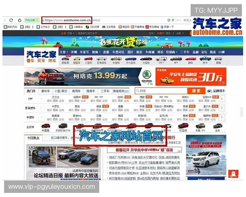This screenshot has height=197, width=246.
Task: Show next cars in SUV row
Action: pyautogui.click(x=222, y=98)
